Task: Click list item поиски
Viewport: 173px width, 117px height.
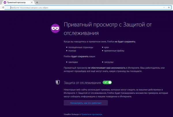Action: point(72,51)
